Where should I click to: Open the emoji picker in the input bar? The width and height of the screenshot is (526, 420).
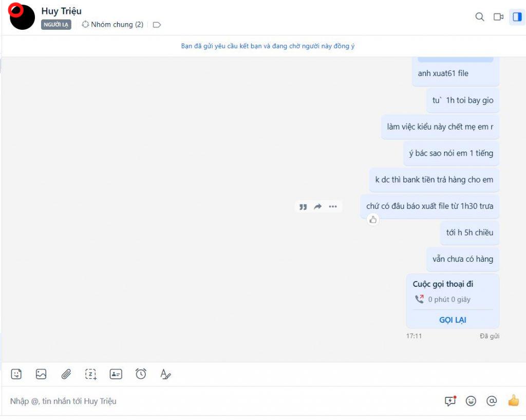471,400
